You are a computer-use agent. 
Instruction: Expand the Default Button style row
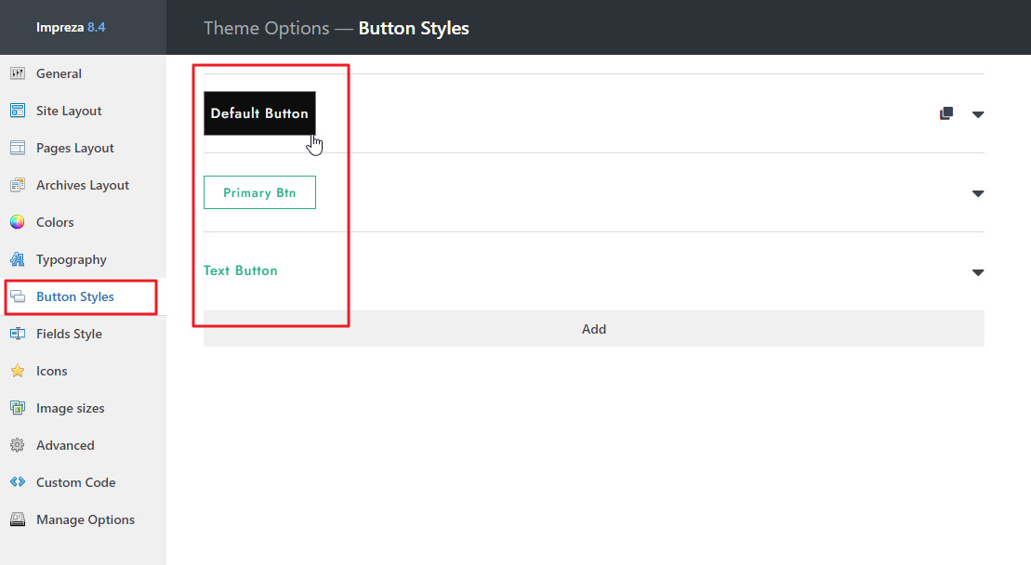tap(978, 114)
